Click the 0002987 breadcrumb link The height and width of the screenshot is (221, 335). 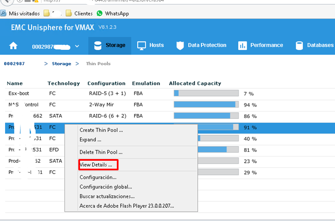click(14, 64)
